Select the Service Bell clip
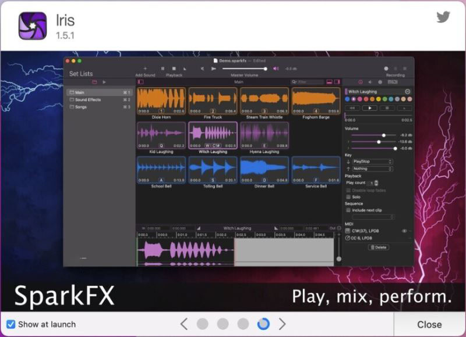The width and height of the screenshot is (466, 337). point(316,170)
